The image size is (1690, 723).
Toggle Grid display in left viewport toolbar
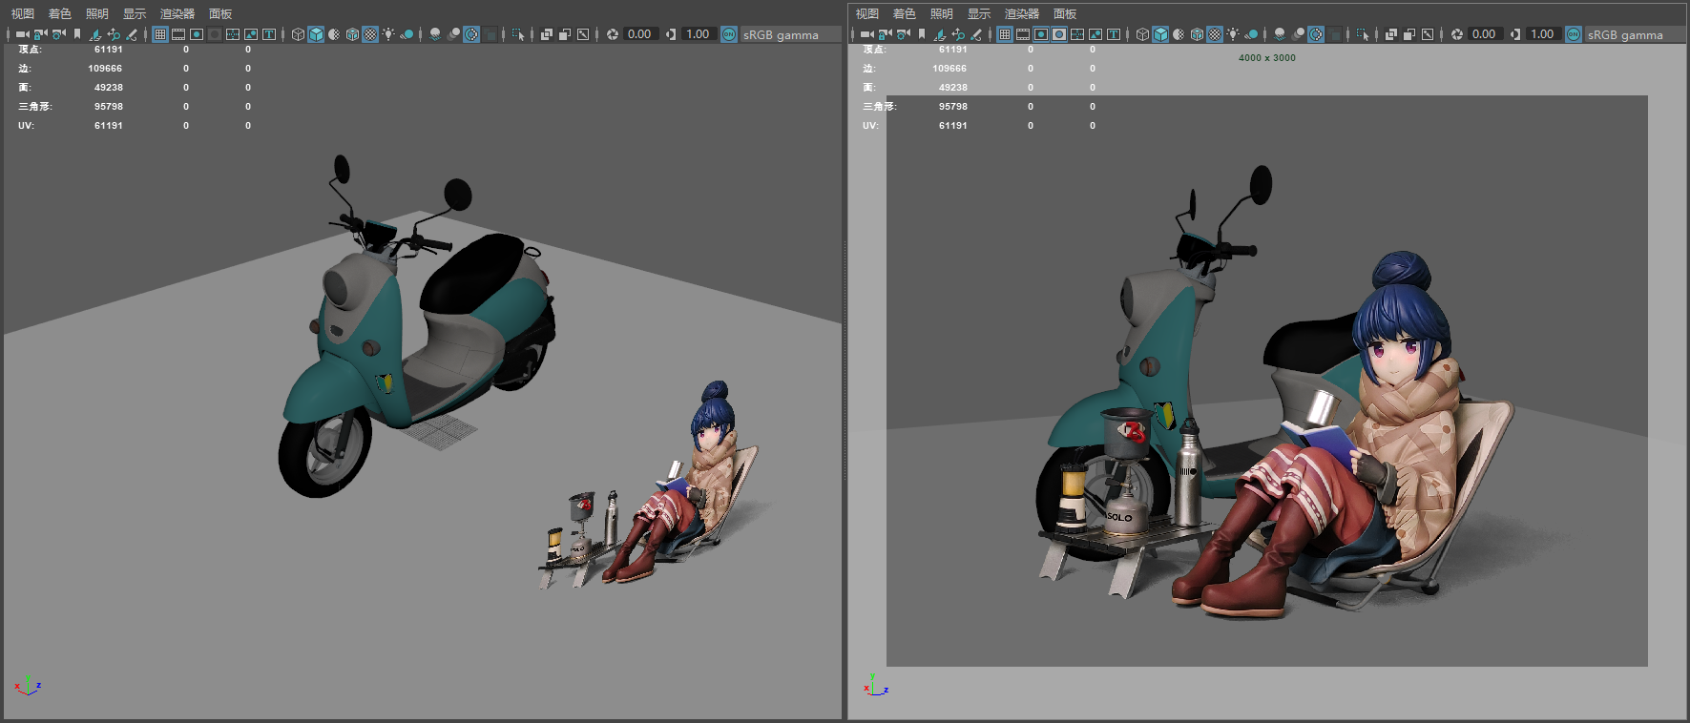coord(160,34)
